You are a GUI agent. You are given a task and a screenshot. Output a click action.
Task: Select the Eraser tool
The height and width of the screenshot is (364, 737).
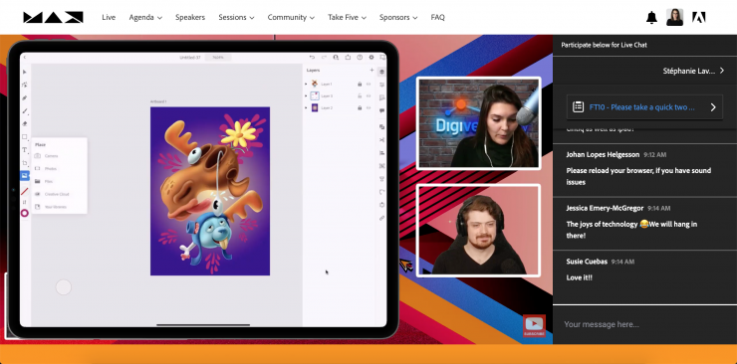point(25,124)
